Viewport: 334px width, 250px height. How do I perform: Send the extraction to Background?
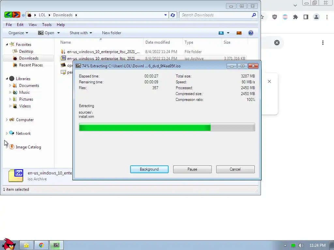click(x=149, y=169)
